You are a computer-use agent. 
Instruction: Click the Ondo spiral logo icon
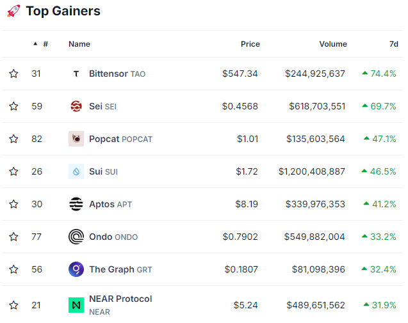(76, 237)
